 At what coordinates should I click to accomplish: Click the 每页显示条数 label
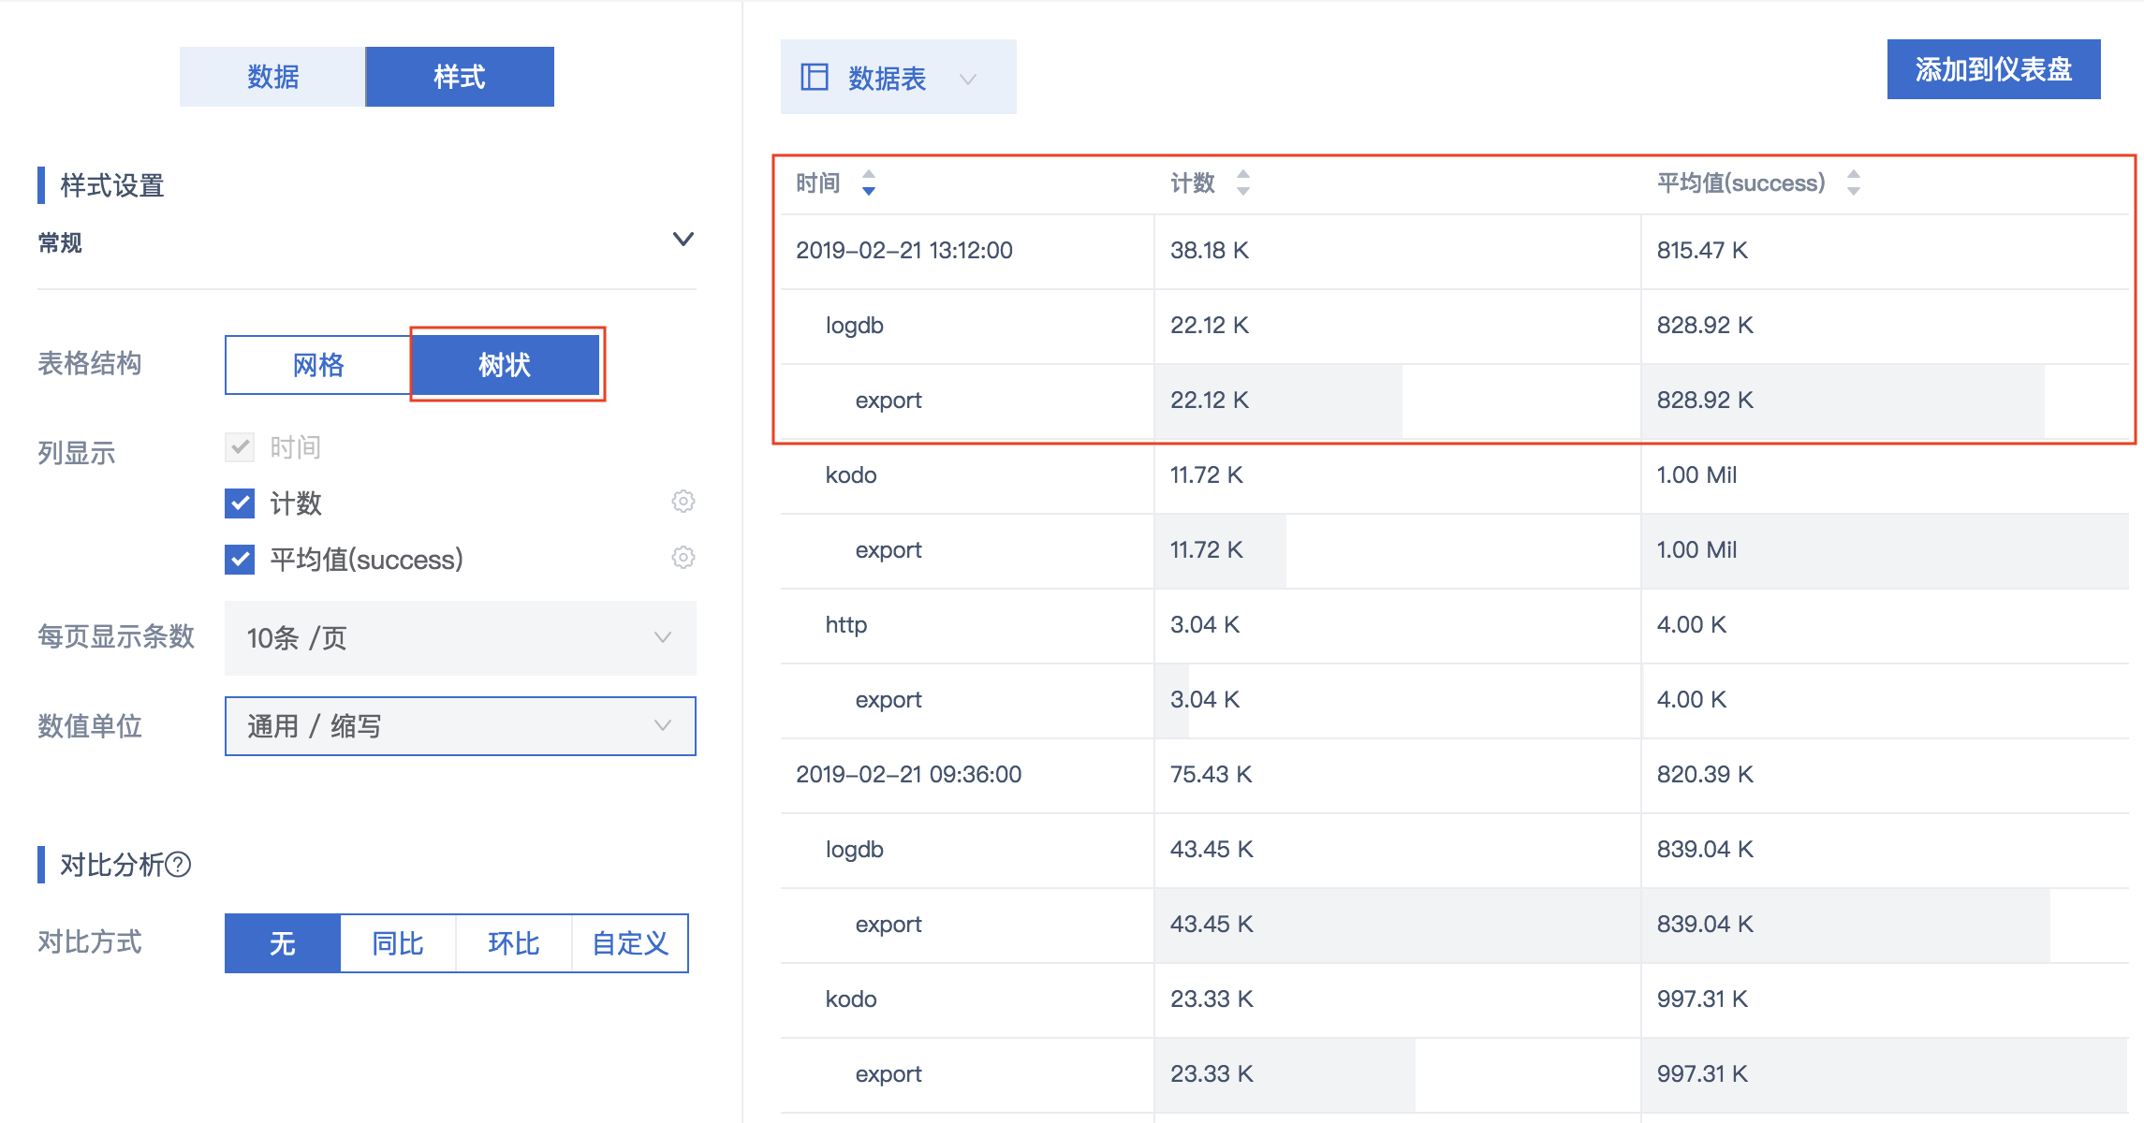[x=116, y=636]
